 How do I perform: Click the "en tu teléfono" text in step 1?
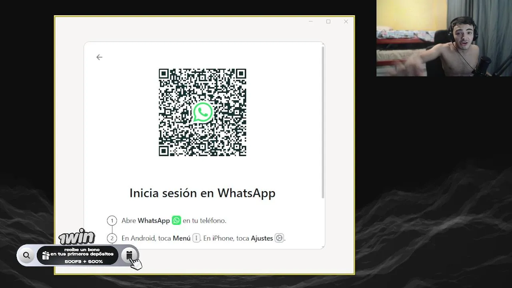204,220
